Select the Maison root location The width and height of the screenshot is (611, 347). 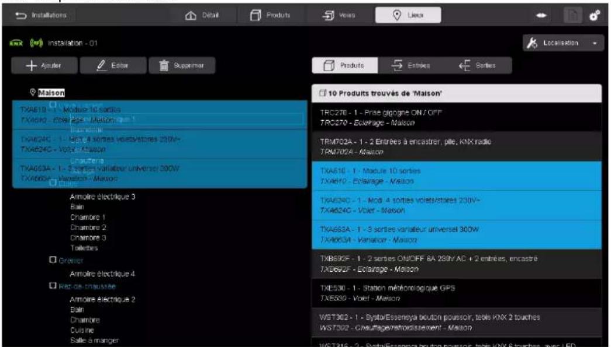(x=51, y=93)
